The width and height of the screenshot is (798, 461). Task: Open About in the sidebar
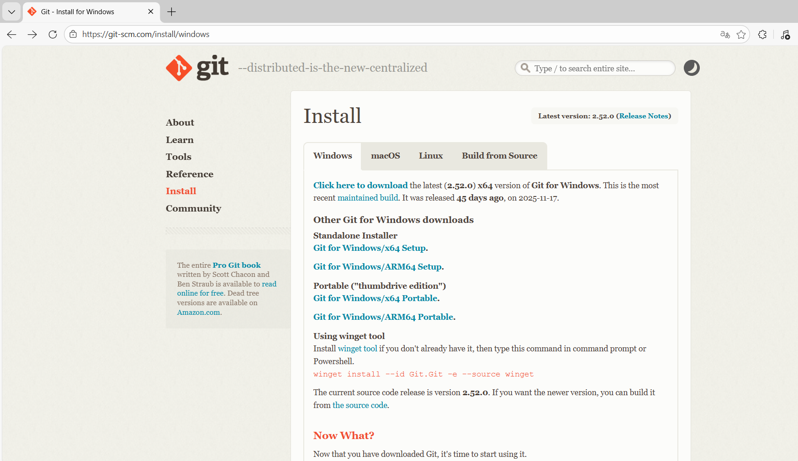[x=180, y=122]
